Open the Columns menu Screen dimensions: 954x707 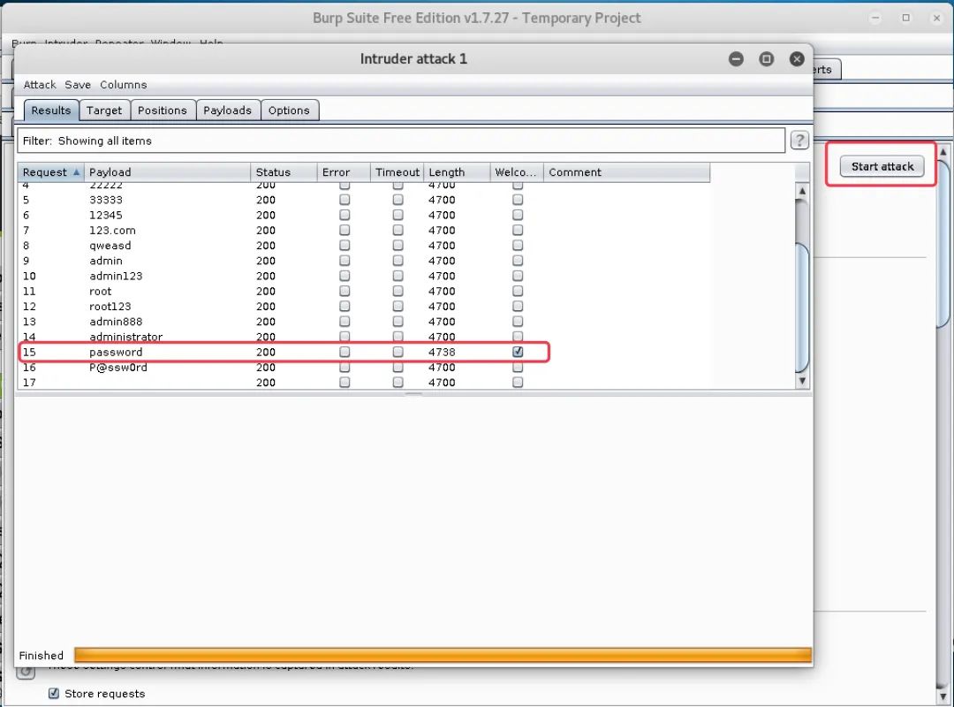point(124,85)
